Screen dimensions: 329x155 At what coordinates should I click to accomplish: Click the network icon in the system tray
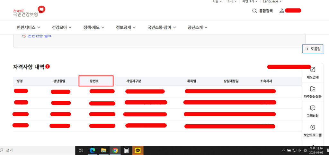coord(294,151)
